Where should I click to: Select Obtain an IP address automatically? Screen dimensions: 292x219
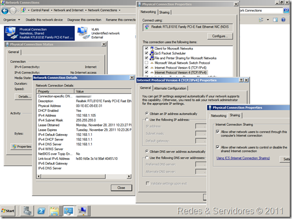coord(147,114)
